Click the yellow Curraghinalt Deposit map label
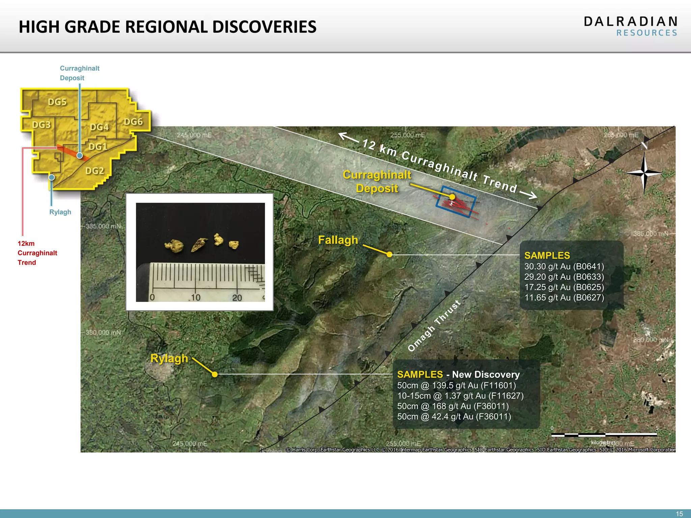The image size is (691, 518). coord(377,181)
